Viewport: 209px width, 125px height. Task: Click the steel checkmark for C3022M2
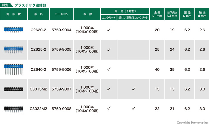(x=133, y=109)
